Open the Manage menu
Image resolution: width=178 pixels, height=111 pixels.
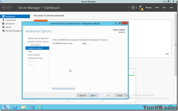click(x=148, y=8)
